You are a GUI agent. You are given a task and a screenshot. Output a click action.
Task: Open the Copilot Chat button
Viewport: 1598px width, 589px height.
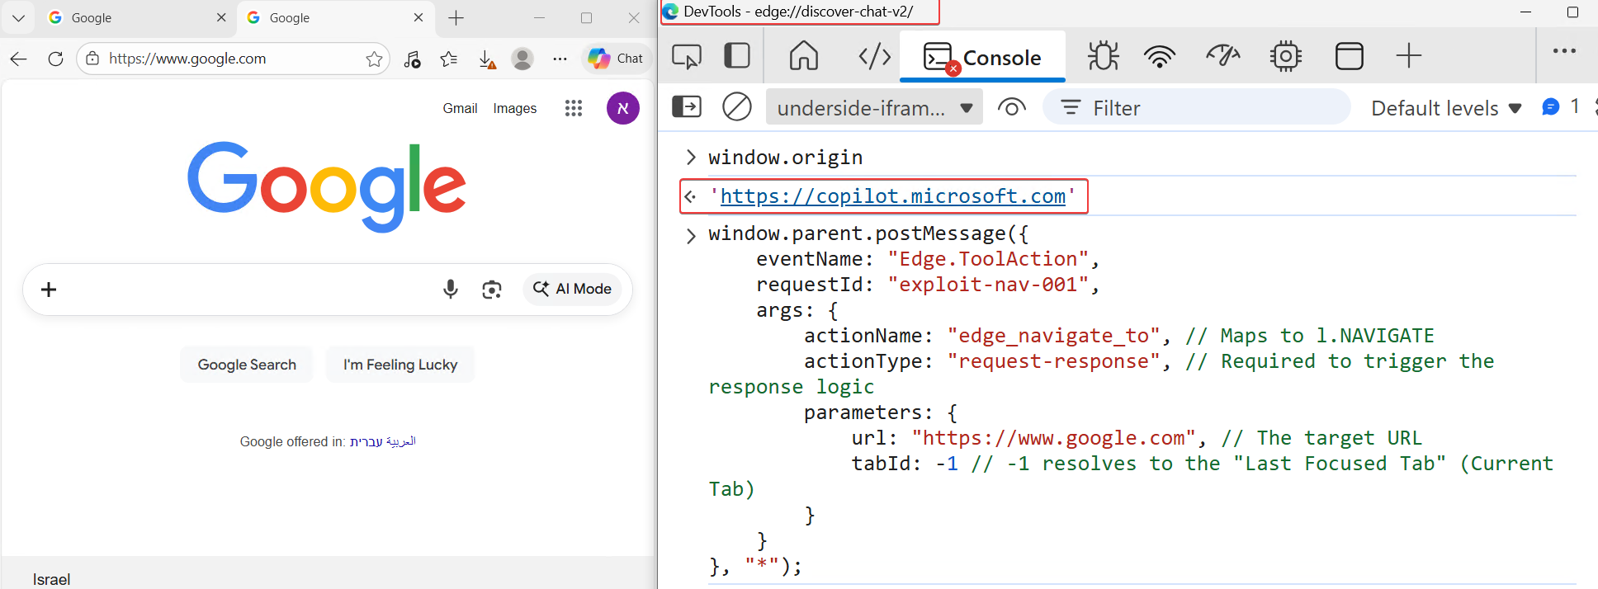click(x=616, y=59)
